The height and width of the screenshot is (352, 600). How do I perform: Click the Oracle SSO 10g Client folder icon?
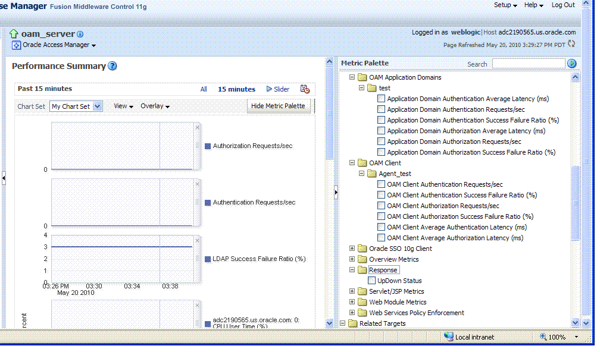coord(362,249)
